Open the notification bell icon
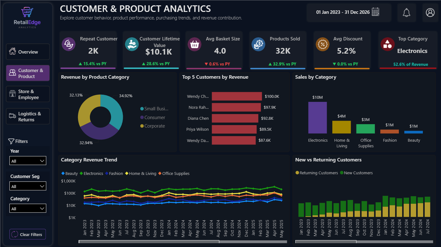Viewport: 441px width, 247px height. (x=407, y=13)
